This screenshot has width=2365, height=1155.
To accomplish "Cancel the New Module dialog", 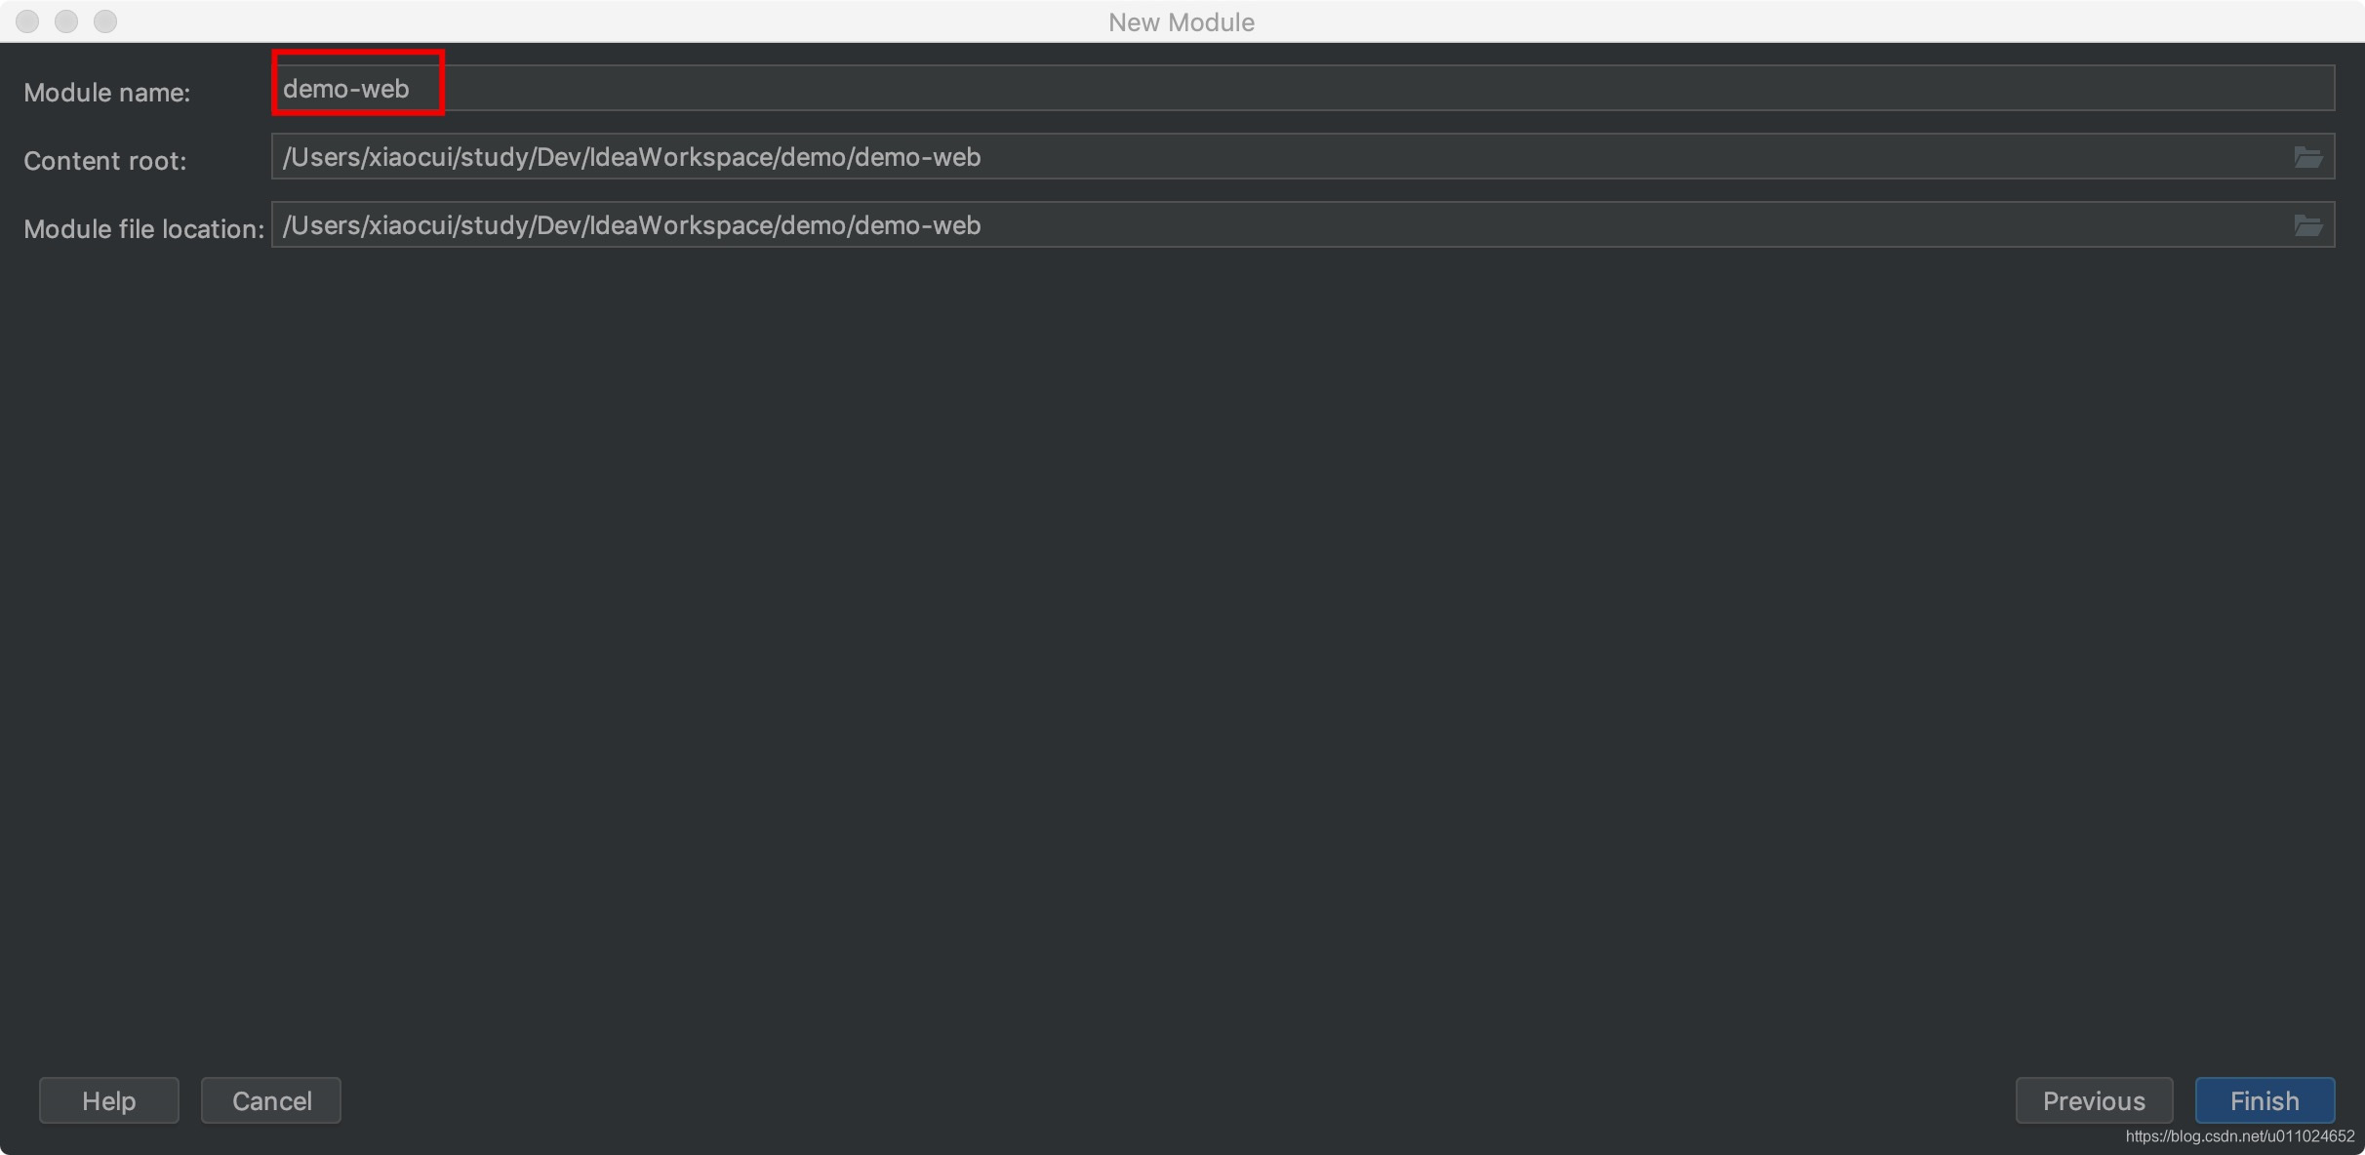I will (271, 1100).
